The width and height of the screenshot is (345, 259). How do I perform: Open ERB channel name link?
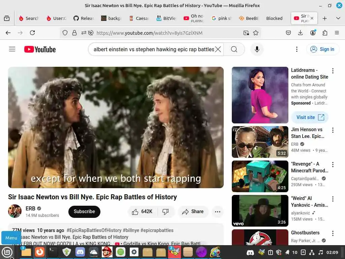(x=30, y=208)
